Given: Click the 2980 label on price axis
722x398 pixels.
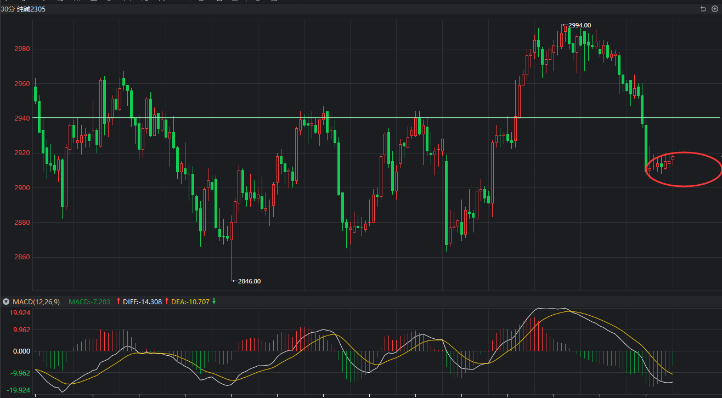Looking at the screenshot, I should pos(22,49).
